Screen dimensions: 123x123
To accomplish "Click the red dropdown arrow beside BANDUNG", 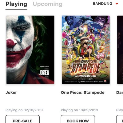I will pyautogui.click(x=117, y=4).
